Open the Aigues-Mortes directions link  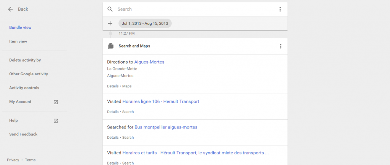pyautogui.click(x=149, y=62)
